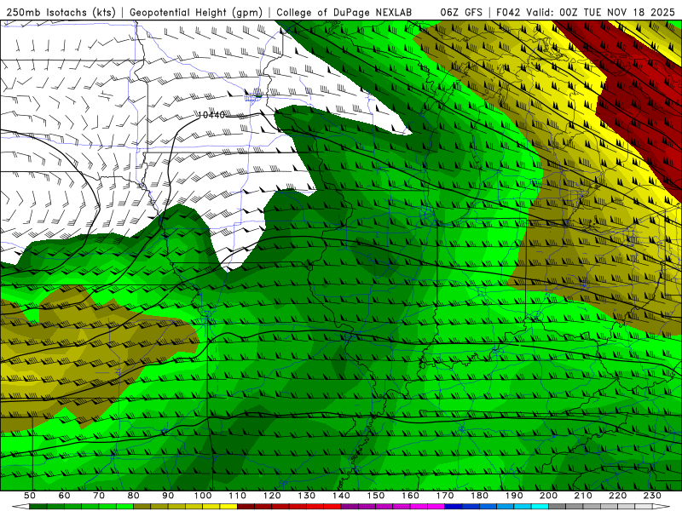Pick the dark blue swatch just after 170

click(x=454, y=507)
